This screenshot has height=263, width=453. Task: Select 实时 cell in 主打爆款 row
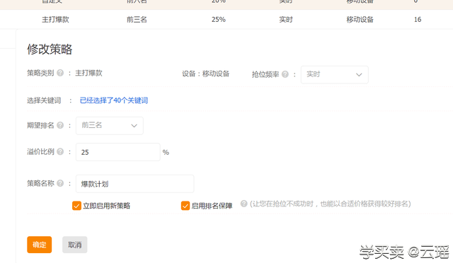point(286,19)
